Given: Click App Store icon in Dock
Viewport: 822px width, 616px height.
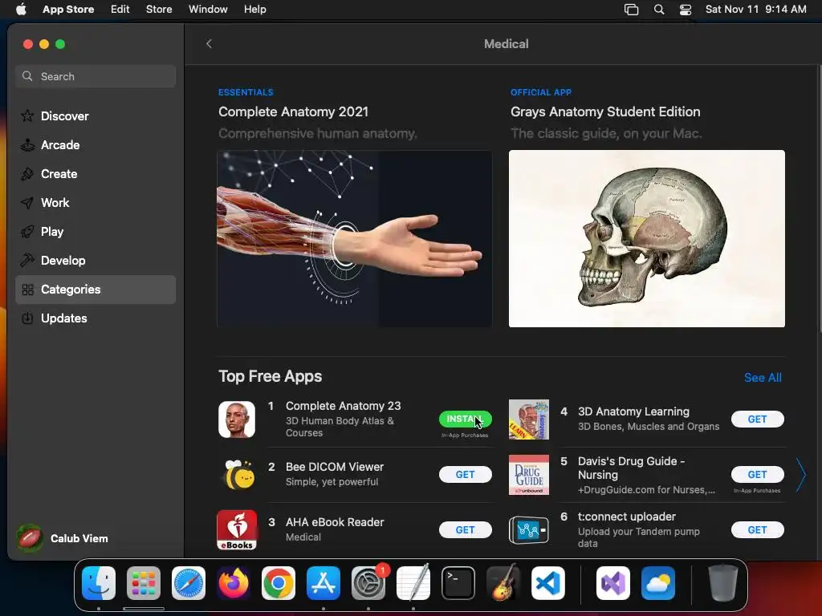Looking at the screenshot, I should [324, 583].
